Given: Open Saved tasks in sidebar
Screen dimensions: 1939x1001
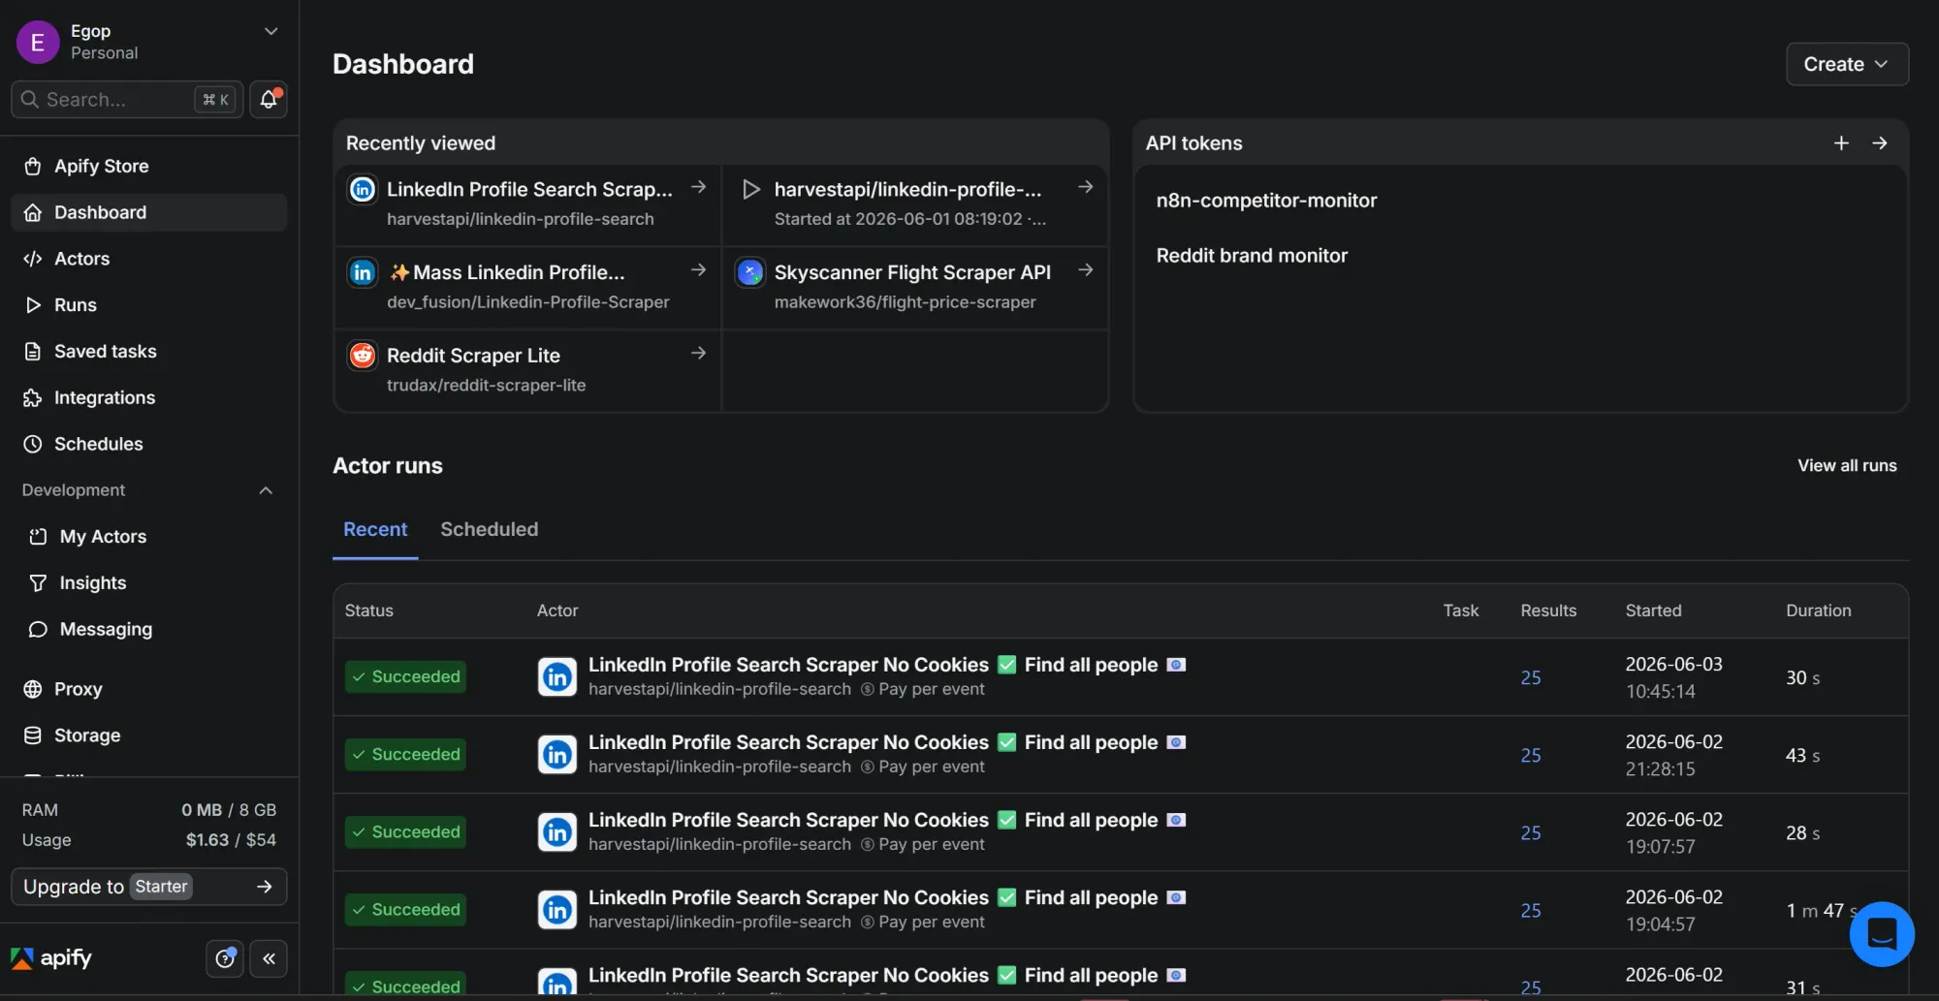Looking at the screenshot, I should (x=149, y=351).
